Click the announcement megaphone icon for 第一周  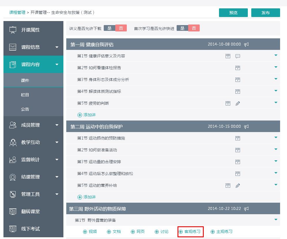[x=246, y=44]
